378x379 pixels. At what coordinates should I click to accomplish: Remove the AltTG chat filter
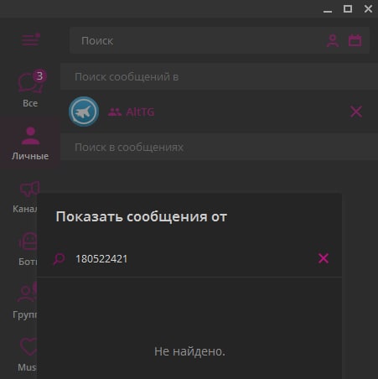356,112
